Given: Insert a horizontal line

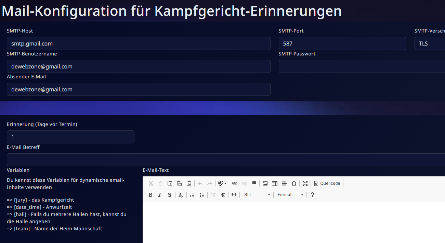Looking at the screenshot, I should pyautogui.click(x=284, y=183).
